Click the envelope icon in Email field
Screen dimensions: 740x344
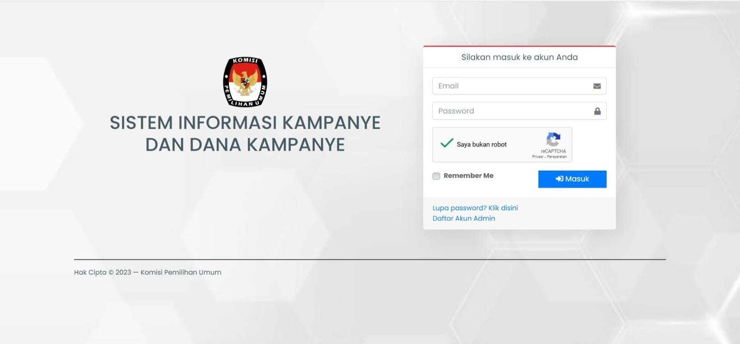pyautogui.click(x=597, y=86)
